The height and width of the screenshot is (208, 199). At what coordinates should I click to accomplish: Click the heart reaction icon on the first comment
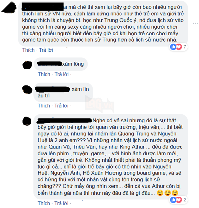click(x=179, y=47)
